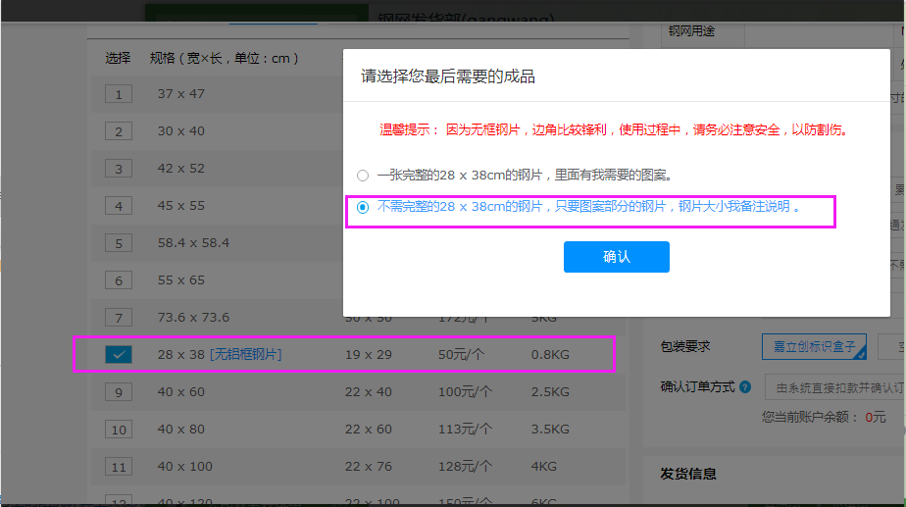Click the [无铝框钢片] label link
This screenshot has width=906, height=507.
pyautogui.click(x=245, y=354)
